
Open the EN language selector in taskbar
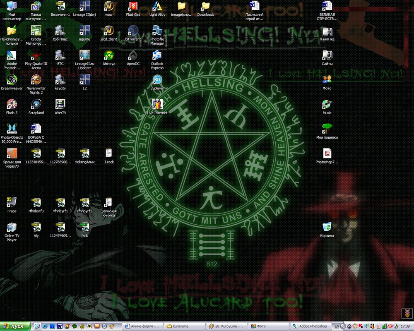pos(337,326)
